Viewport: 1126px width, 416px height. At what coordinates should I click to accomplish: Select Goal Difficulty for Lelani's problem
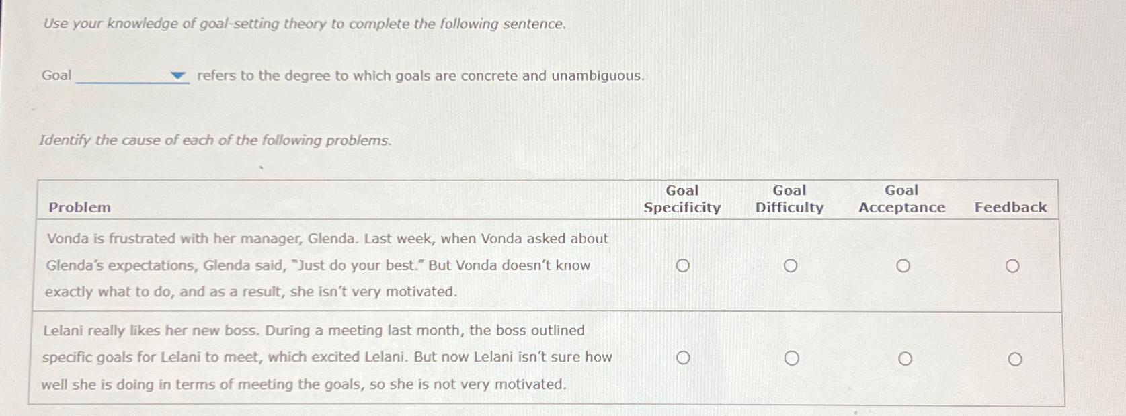click(x=792, y=358)
